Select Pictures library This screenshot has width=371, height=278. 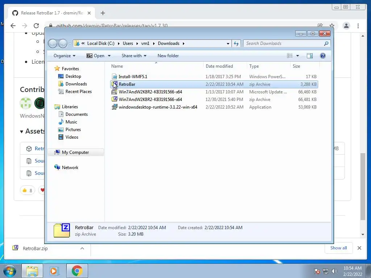(x=73, y=130)
